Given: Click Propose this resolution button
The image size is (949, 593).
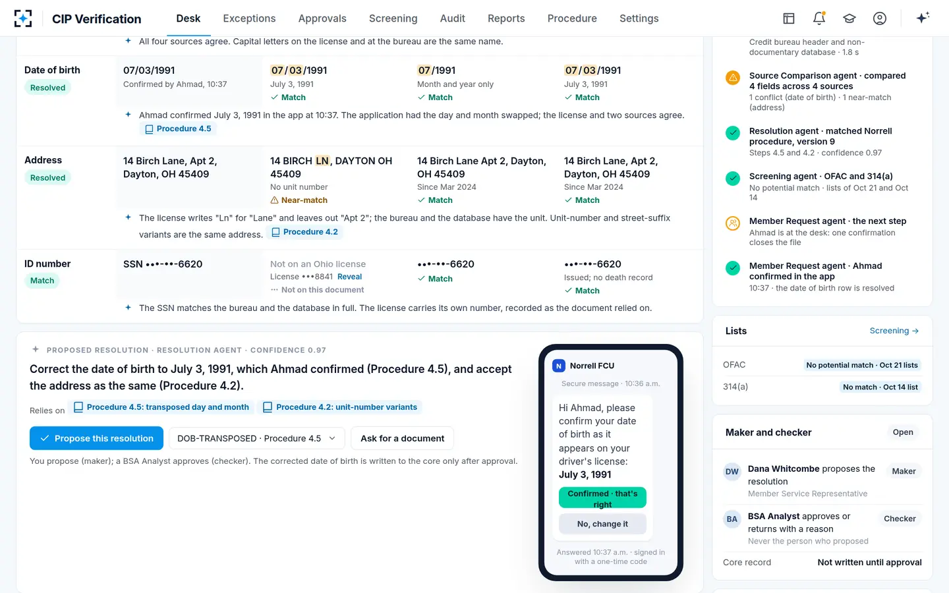Looking at the screenshot, I should pyautogui.click(x=97, y=438).
